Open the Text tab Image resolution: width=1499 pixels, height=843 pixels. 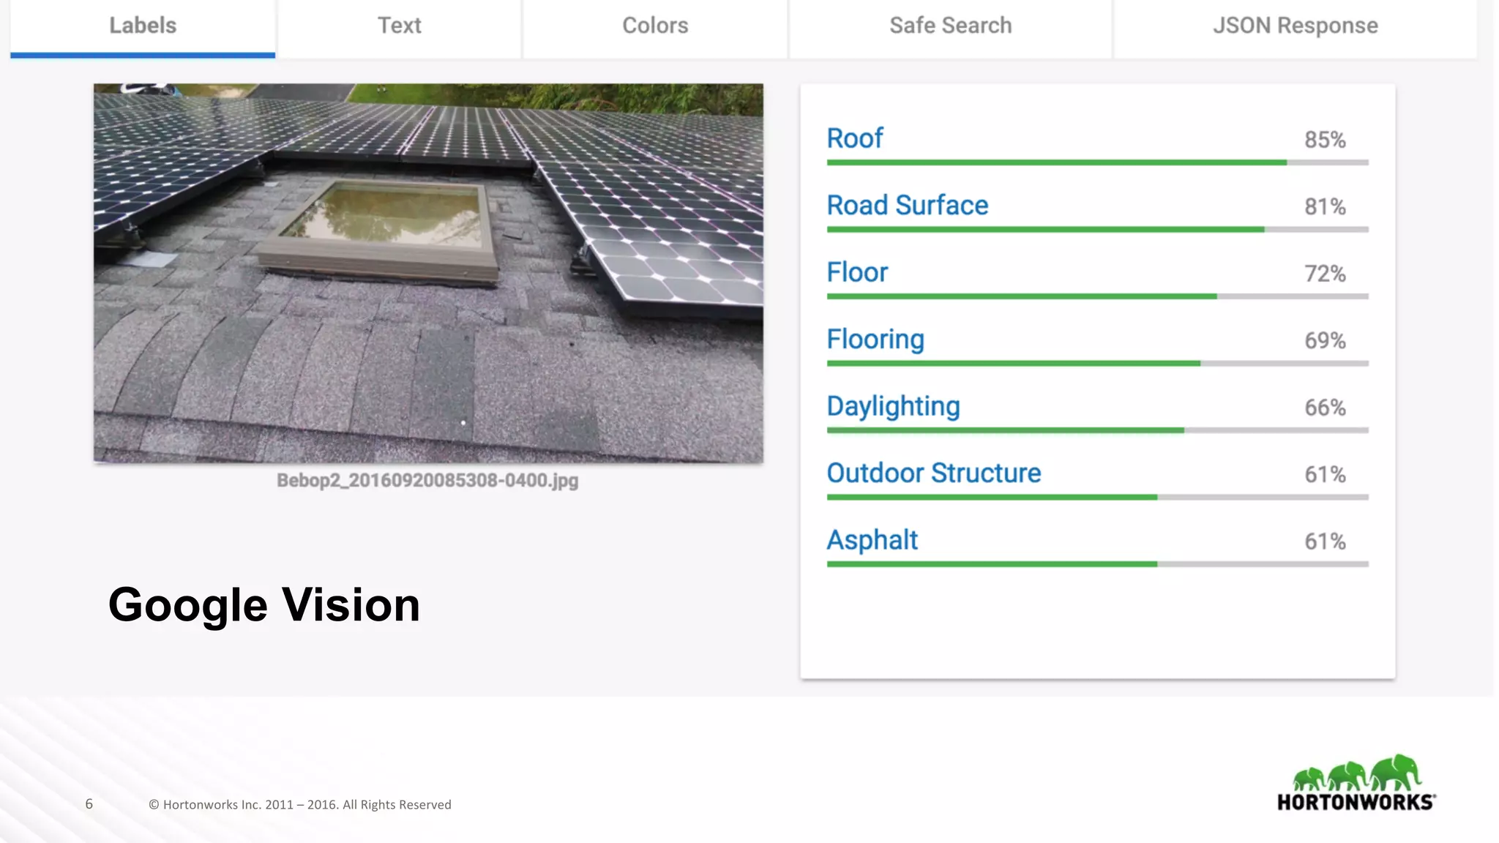(x=399, y=26)
